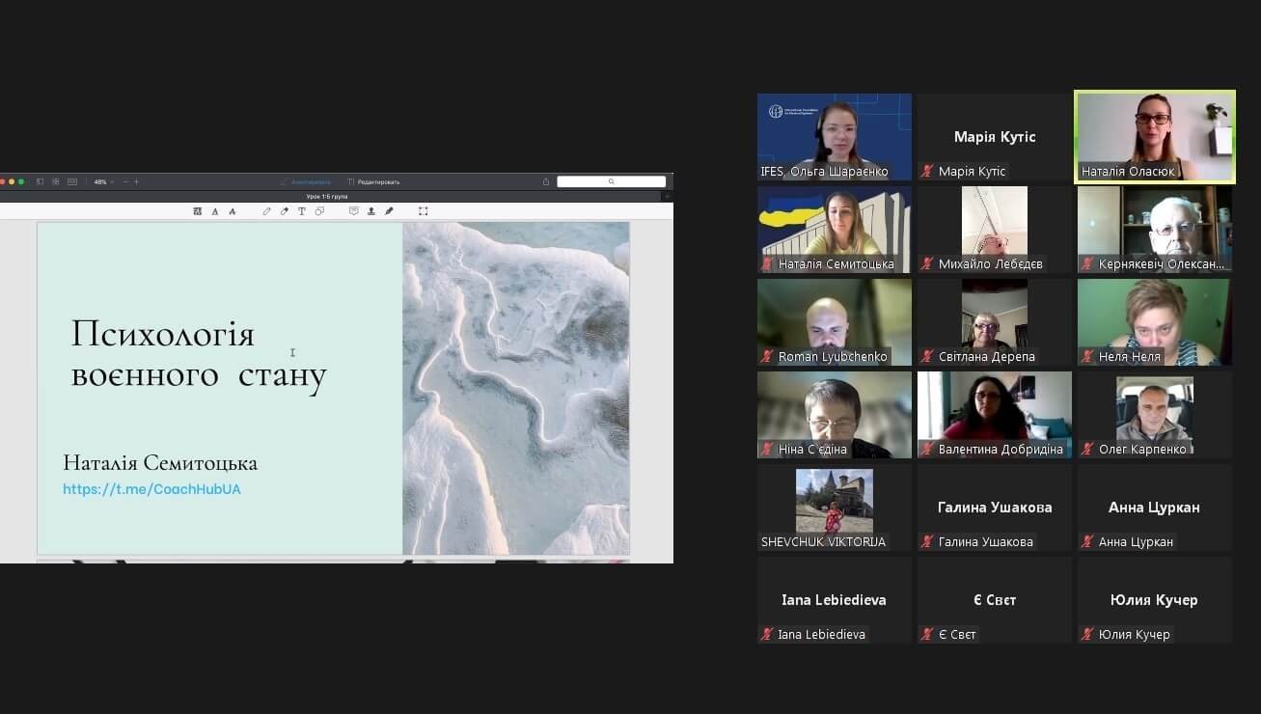This screenshot has width=1261, height=714.
Task: Toggle the sidebar panel view
Action: point(41,181)
